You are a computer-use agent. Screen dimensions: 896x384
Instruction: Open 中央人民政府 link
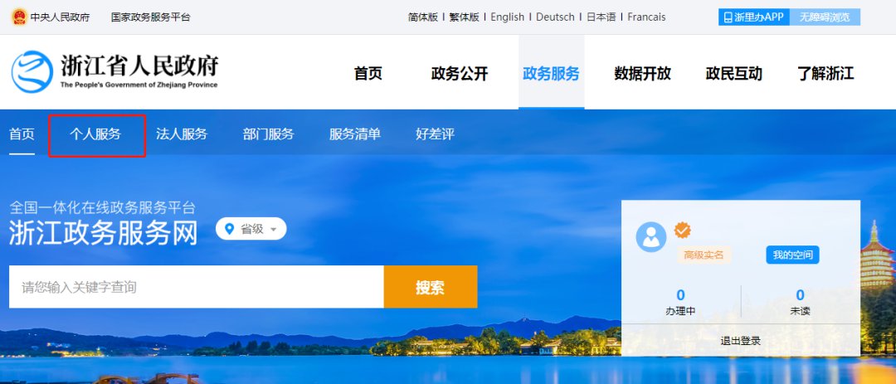point(60,17)
